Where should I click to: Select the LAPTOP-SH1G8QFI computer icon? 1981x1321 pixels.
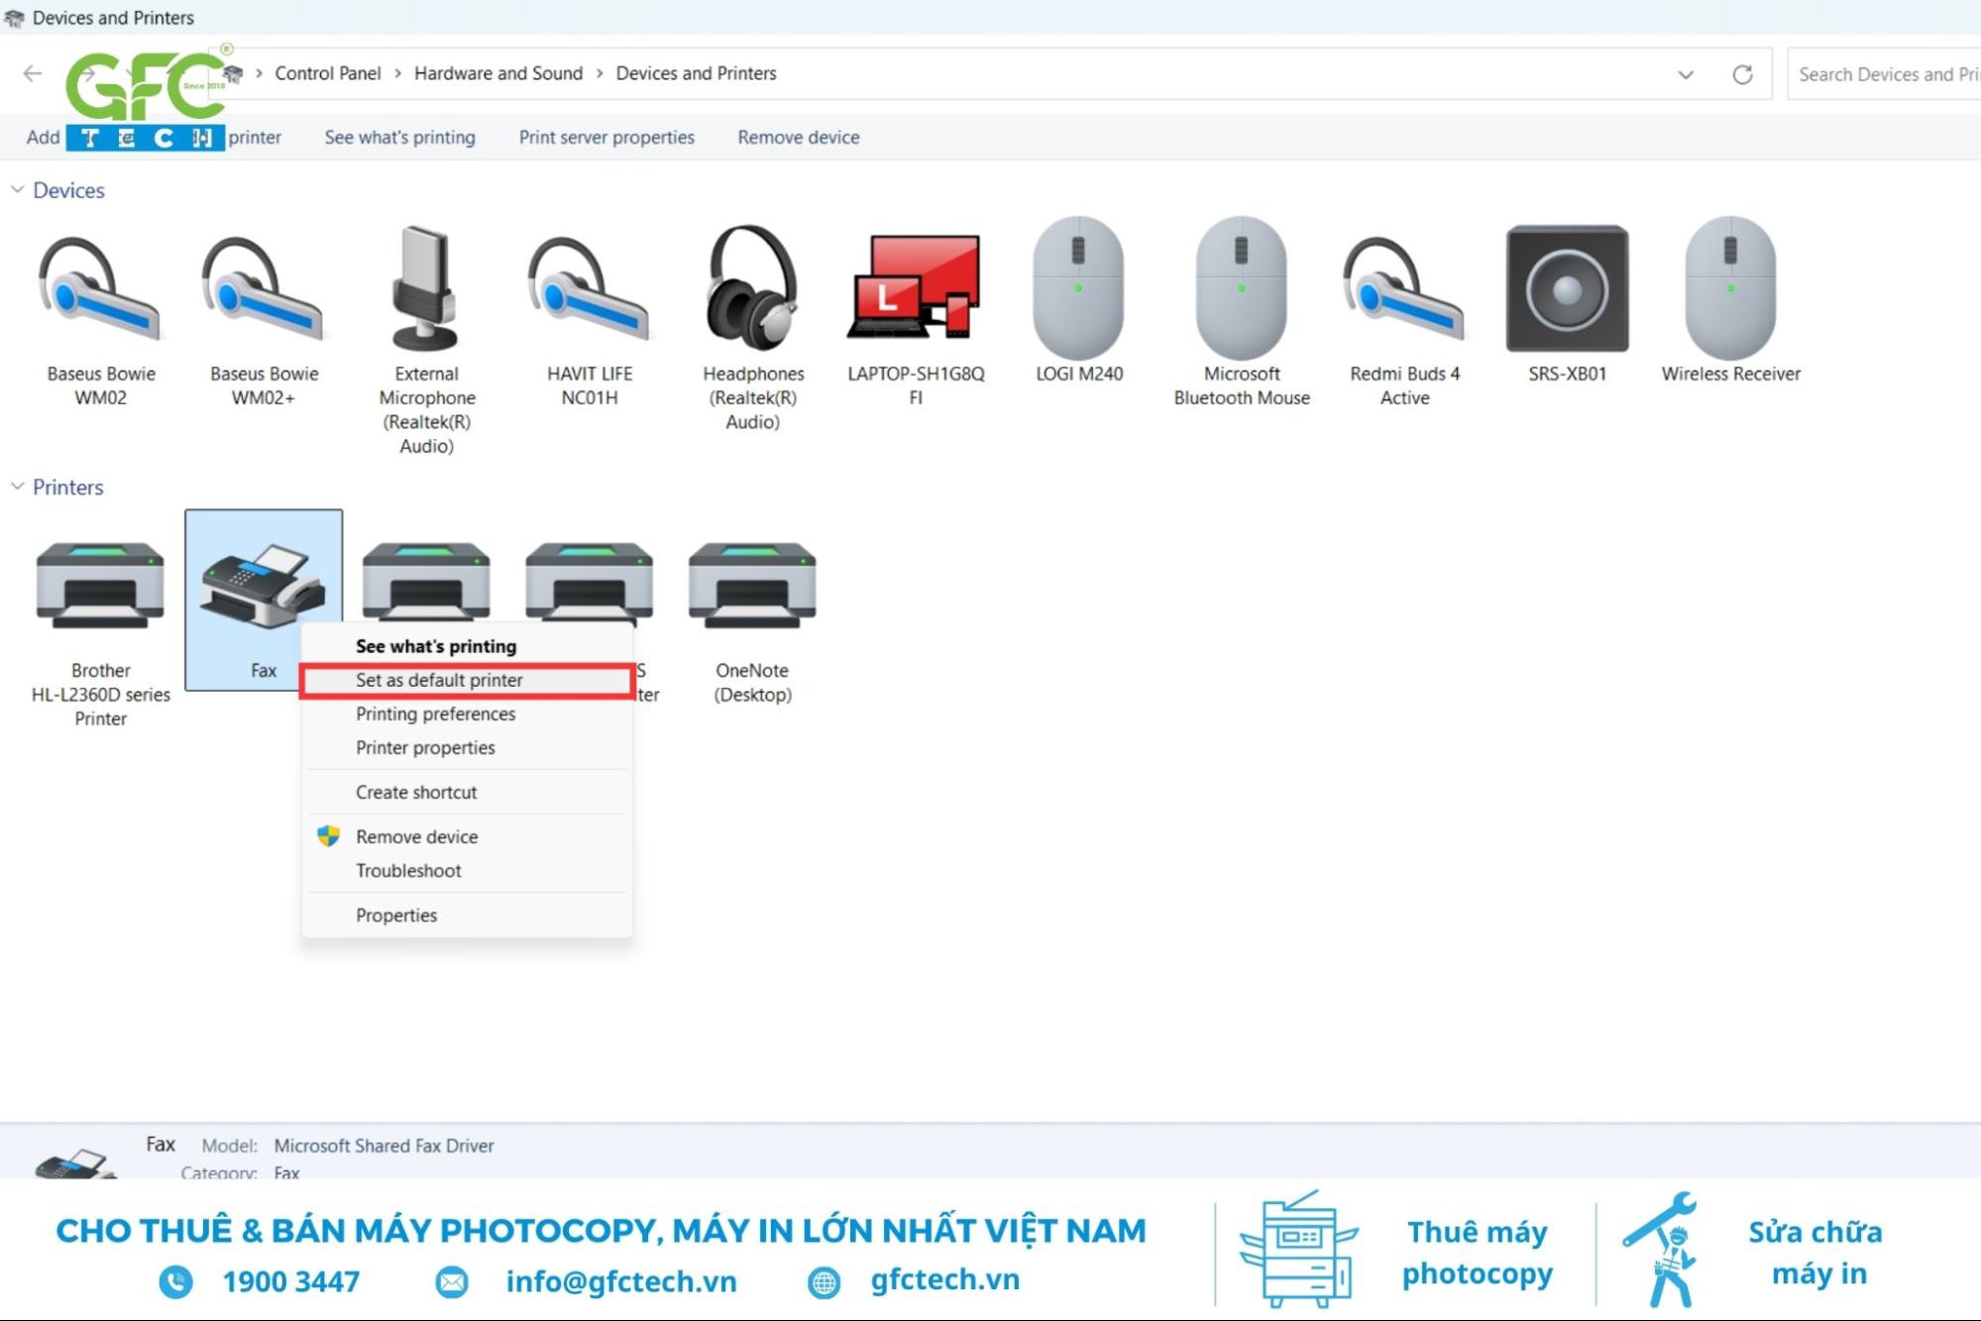[x=916, y=317]
